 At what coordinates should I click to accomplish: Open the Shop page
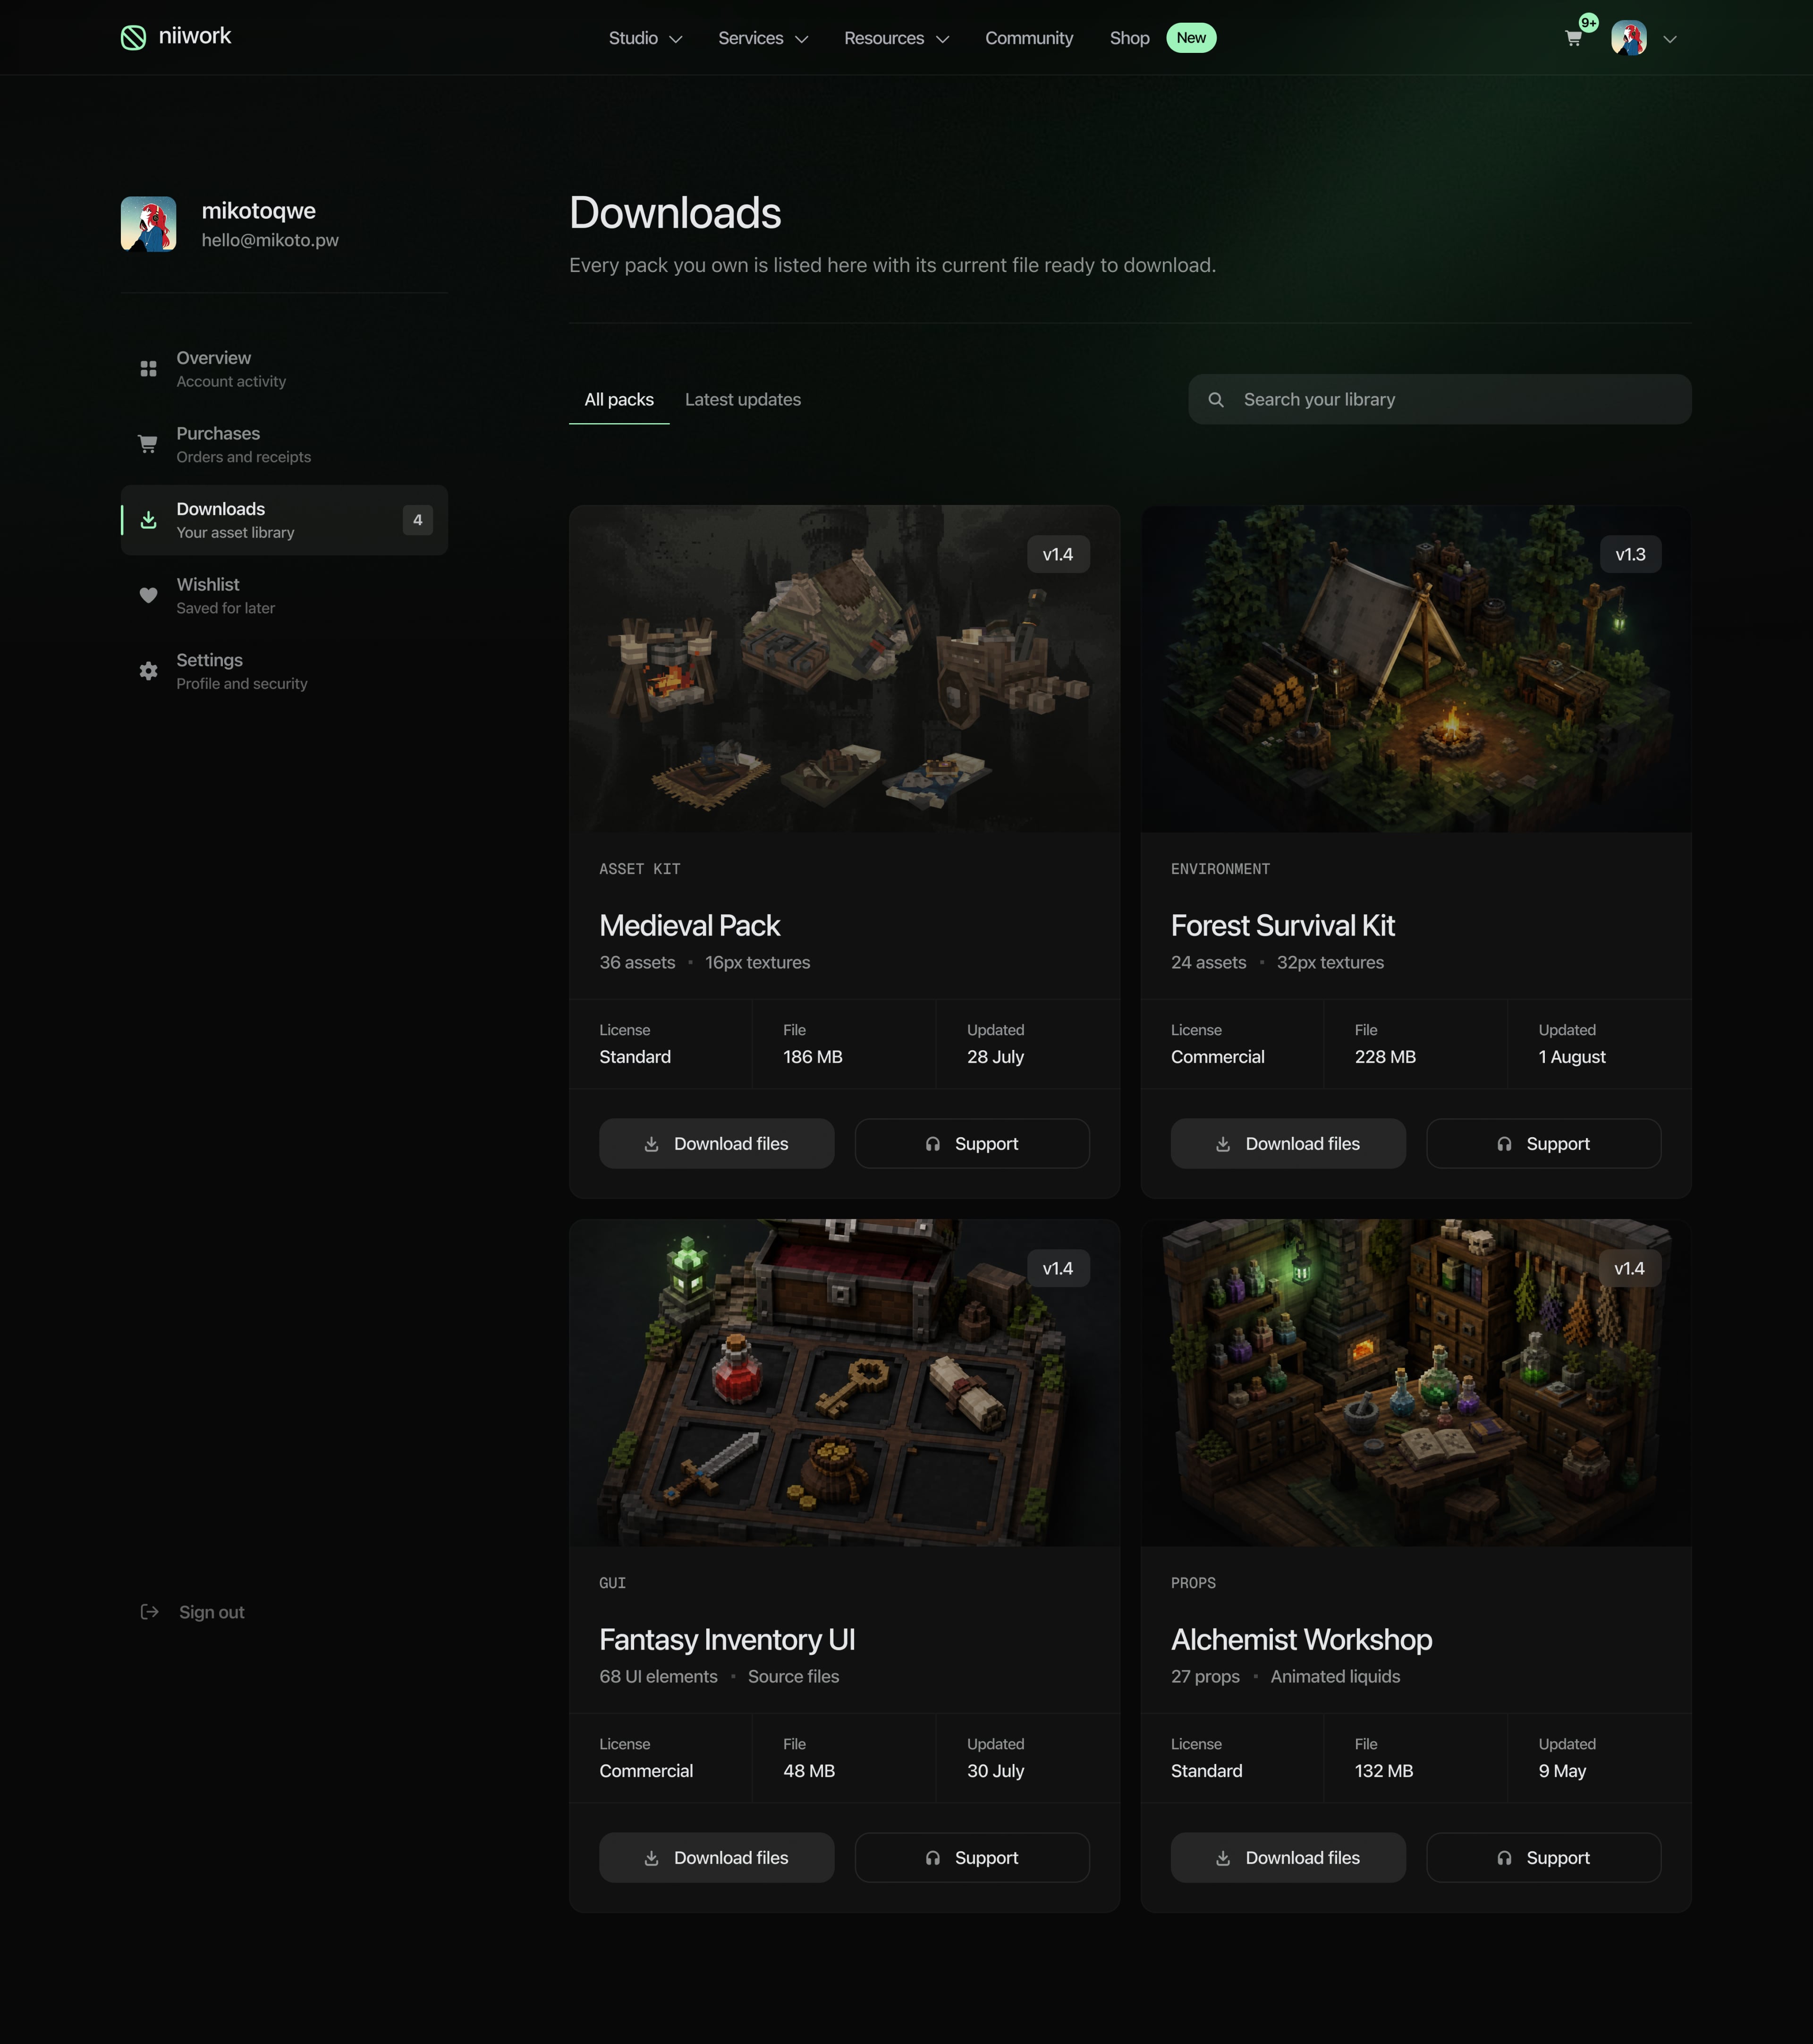tap(1129, 38)
